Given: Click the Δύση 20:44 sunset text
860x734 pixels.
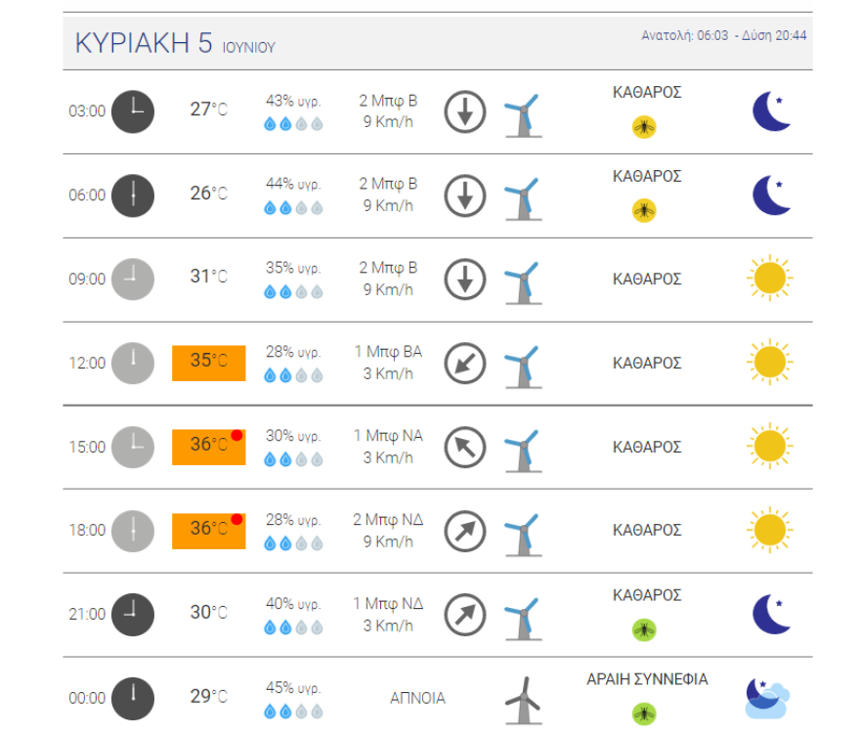Looking at the screenshot, I should (772, 36).
